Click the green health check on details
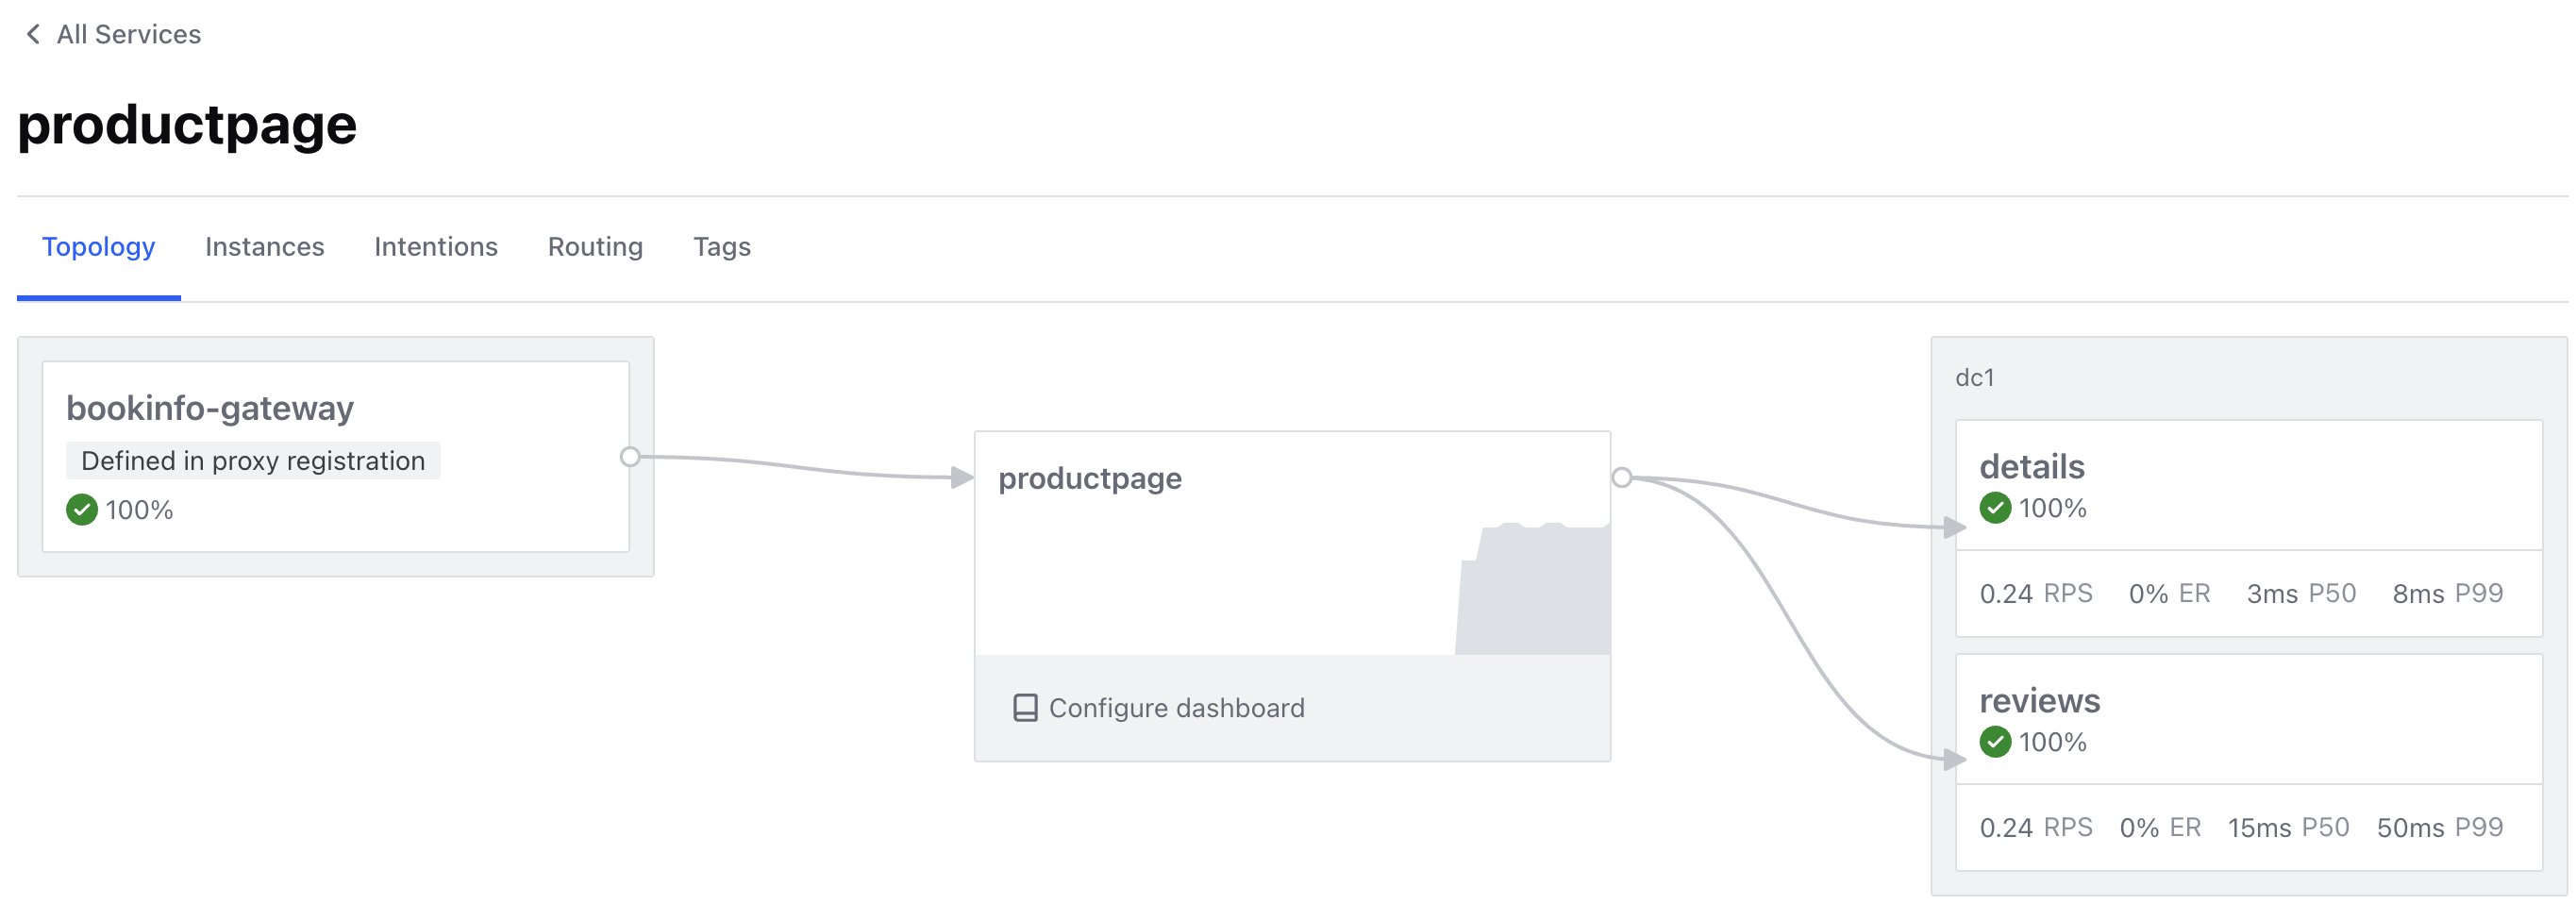The width and height of the screenshot is (2576, 904). point(1995,508)
